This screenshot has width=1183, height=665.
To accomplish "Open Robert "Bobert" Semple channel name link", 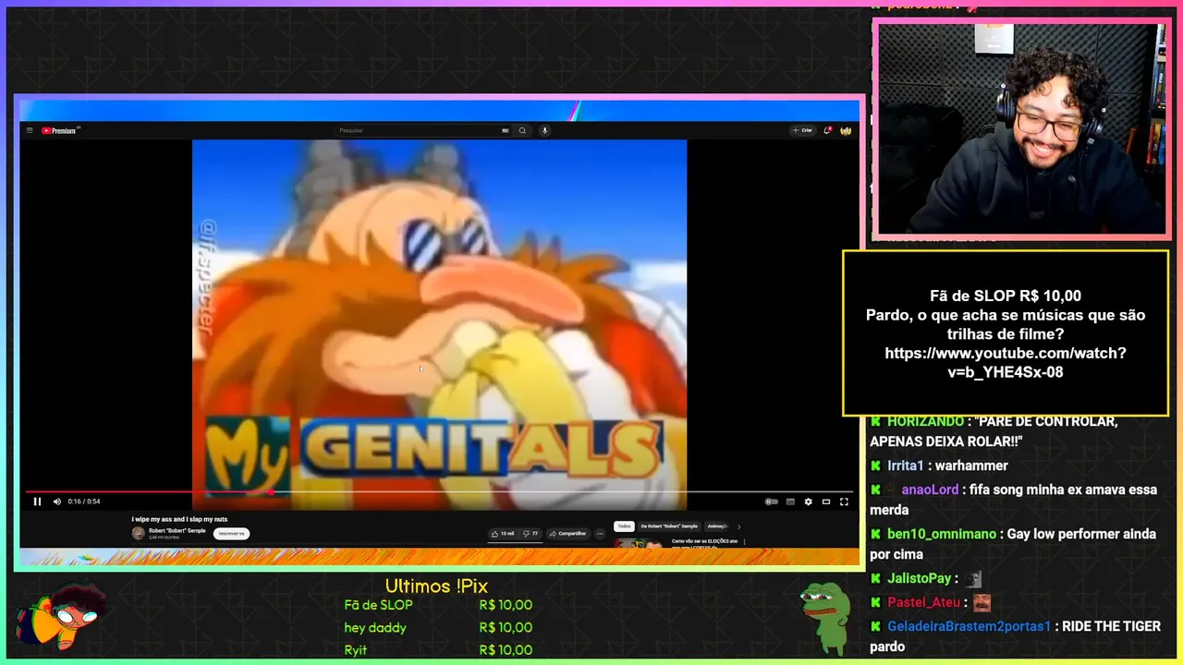I will 177,530.
